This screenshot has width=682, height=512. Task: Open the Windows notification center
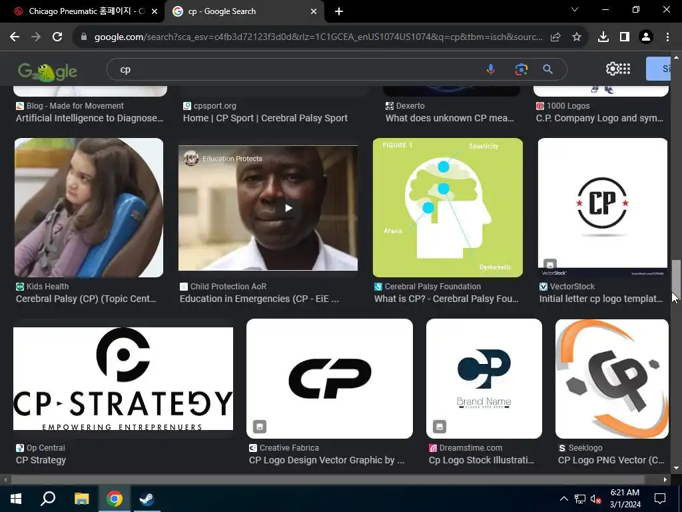click(x=660, y=499)
